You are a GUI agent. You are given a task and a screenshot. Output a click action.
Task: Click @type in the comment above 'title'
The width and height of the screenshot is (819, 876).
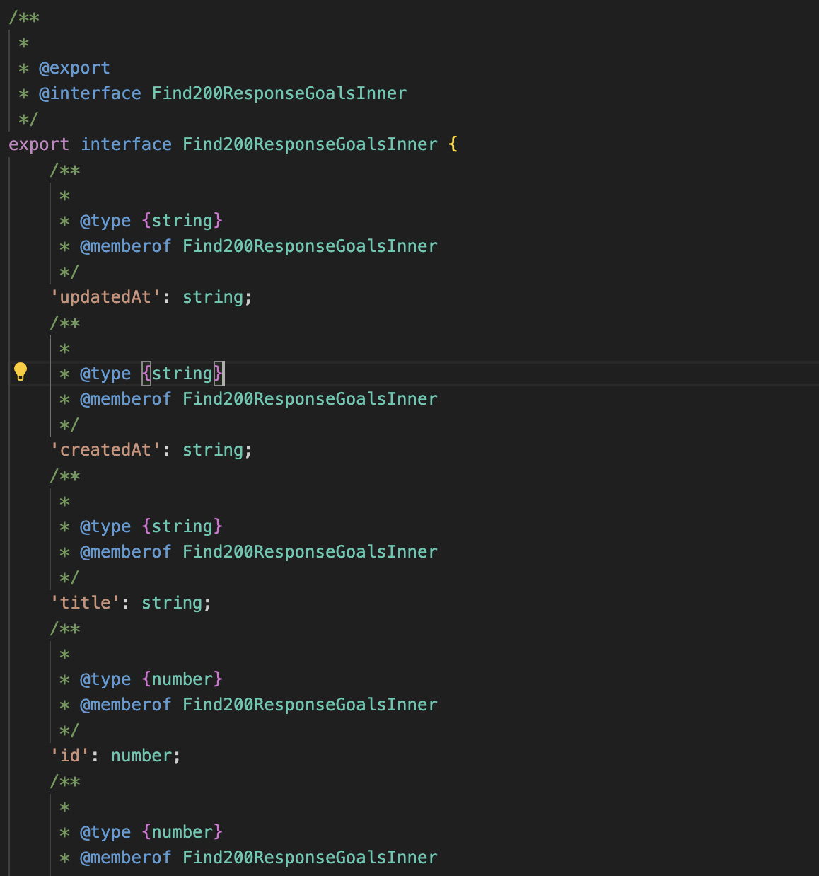[105, 526]
